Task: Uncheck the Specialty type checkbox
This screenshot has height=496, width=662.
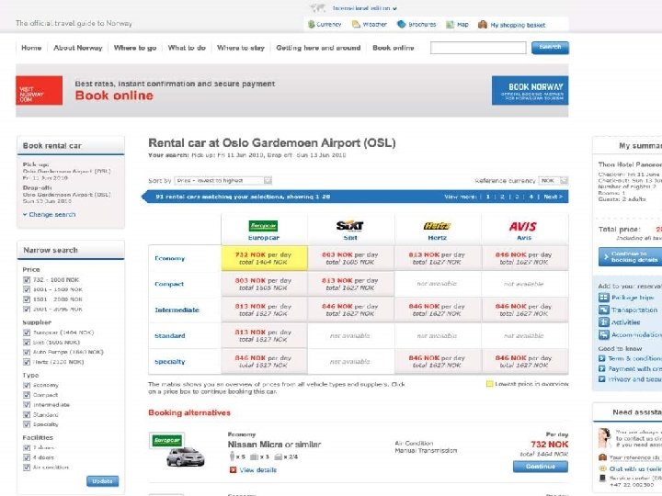Action: tap(27, 424)
